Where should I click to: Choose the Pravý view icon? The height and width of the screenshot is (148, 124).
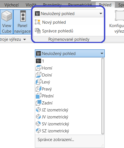(x=39, y=89)
